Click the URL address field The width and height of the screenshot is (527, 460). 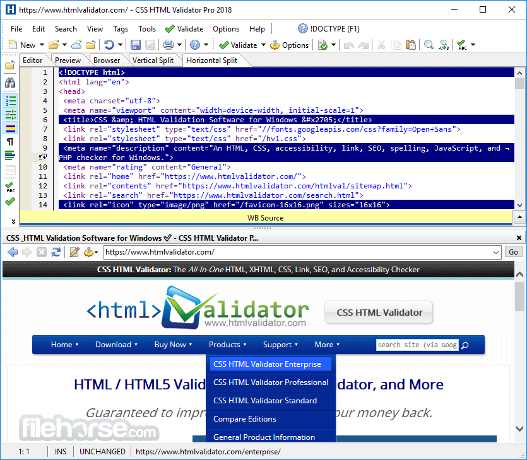[298, 252]
